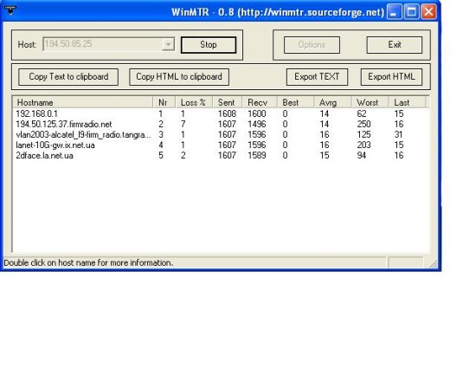Click the Sent column header
Screen dimensions: 476x381
click(x=227, y=102)
